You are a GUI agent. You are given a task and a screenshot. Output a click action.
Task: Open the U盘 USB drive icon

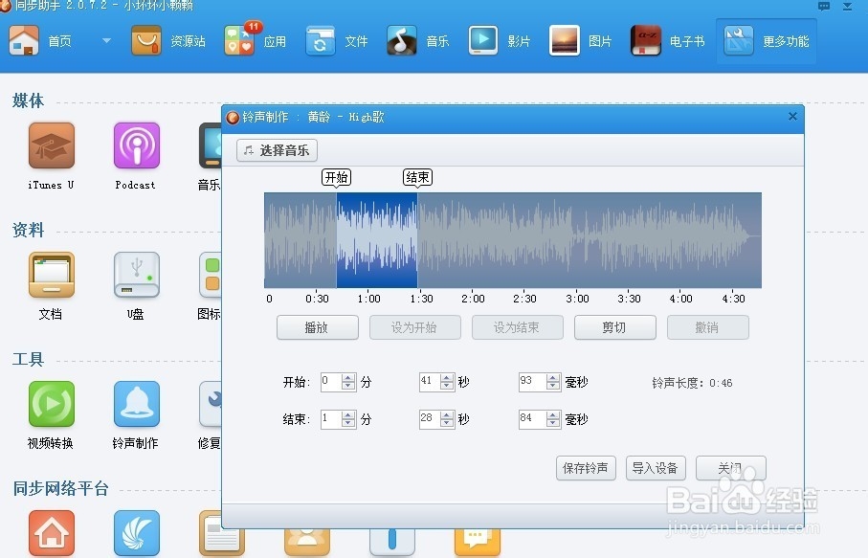[136, 275]
